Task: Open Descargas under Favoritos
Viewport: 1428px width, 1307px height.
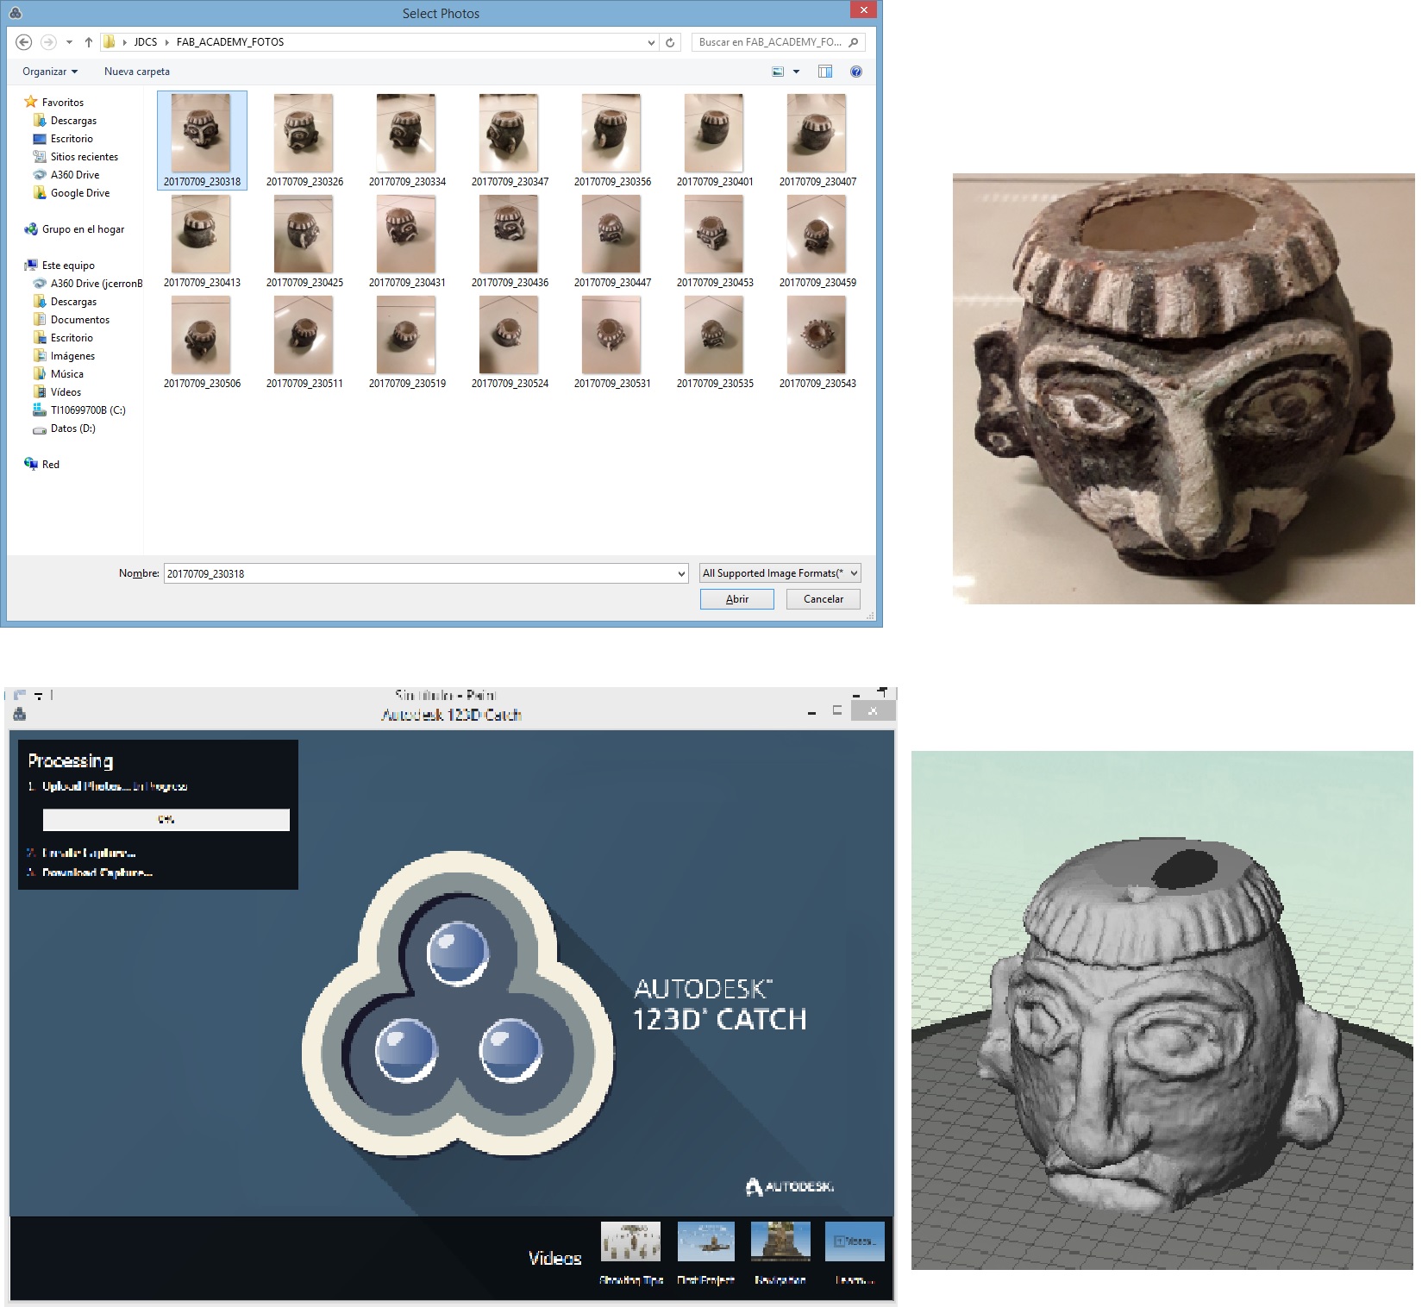Action: pos(73,121)
